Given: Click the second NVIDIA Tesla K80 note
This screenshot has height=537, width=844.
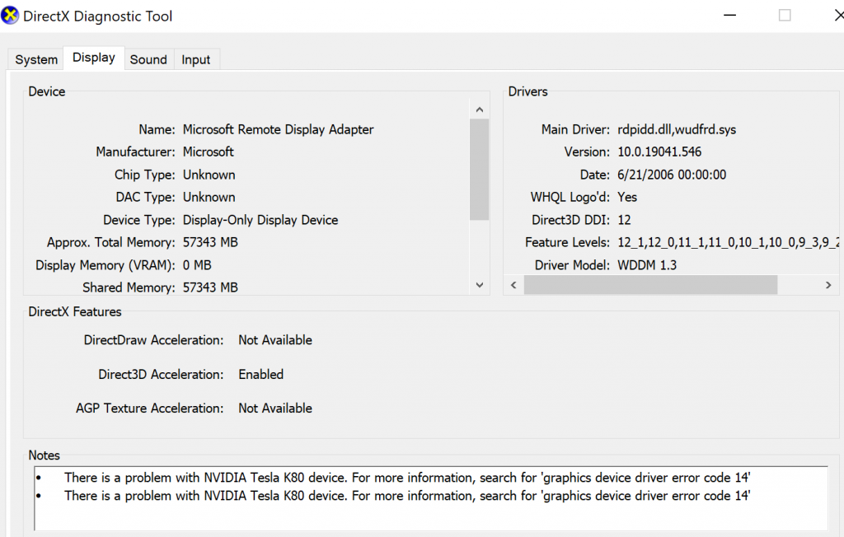Looking at the screenshot, I should pos(407,496).
